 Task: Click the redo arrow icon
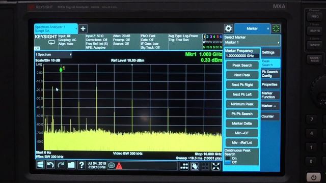coord(61,165)
